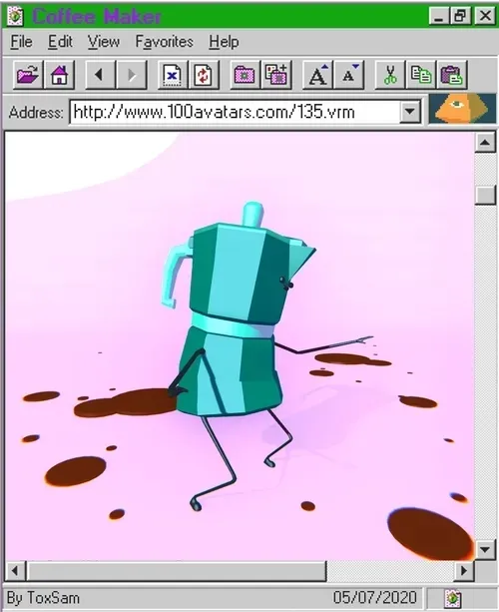Refresh the page with the reload icon
Viewport: 499px width, 612px height.
point(204,75)
